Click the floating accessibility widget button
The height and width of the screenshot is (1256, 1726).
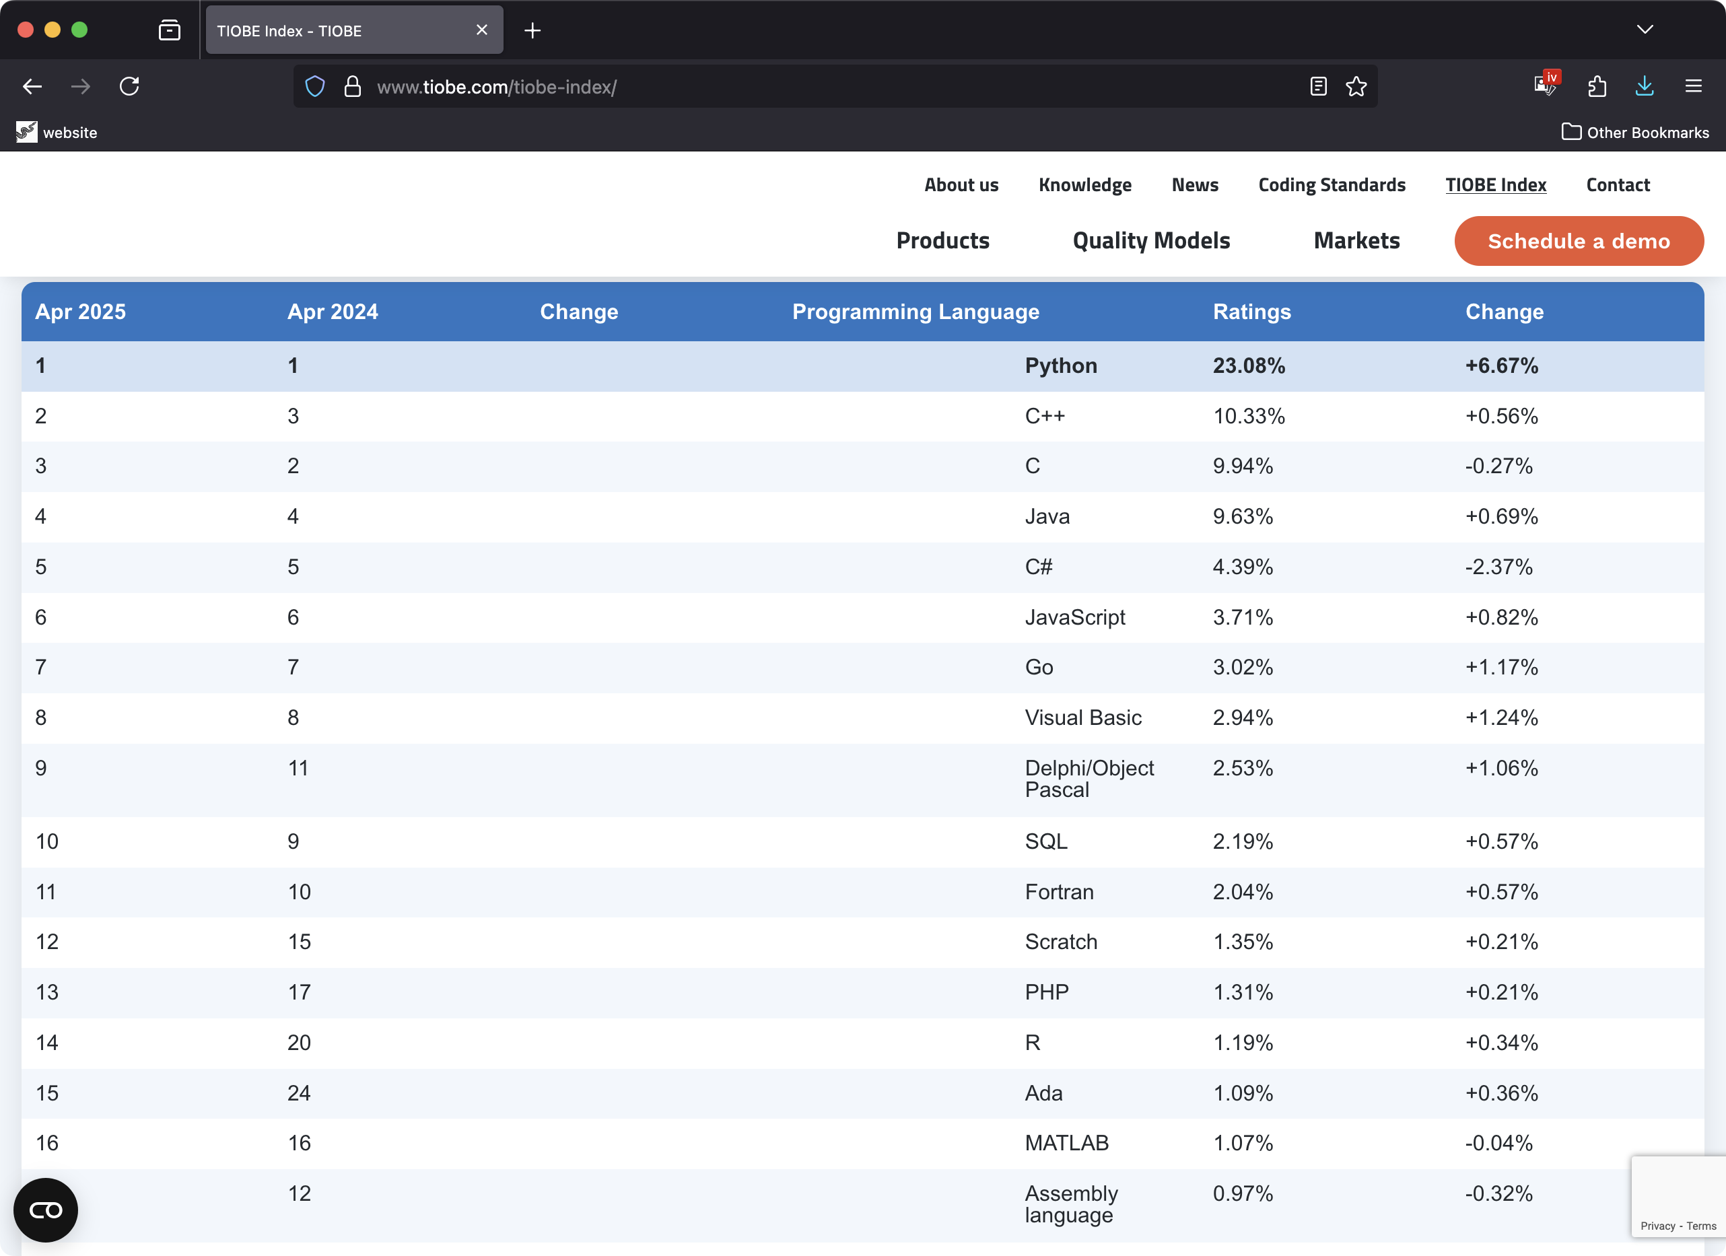click(x=46, y=1210)
